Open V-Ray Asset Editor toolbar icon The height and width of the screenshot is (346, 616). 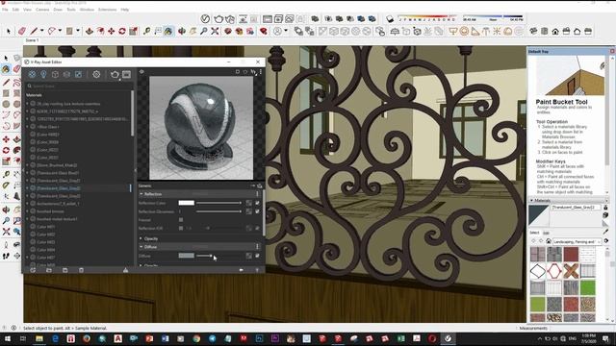pyautogui.click(x=205, y=18)
